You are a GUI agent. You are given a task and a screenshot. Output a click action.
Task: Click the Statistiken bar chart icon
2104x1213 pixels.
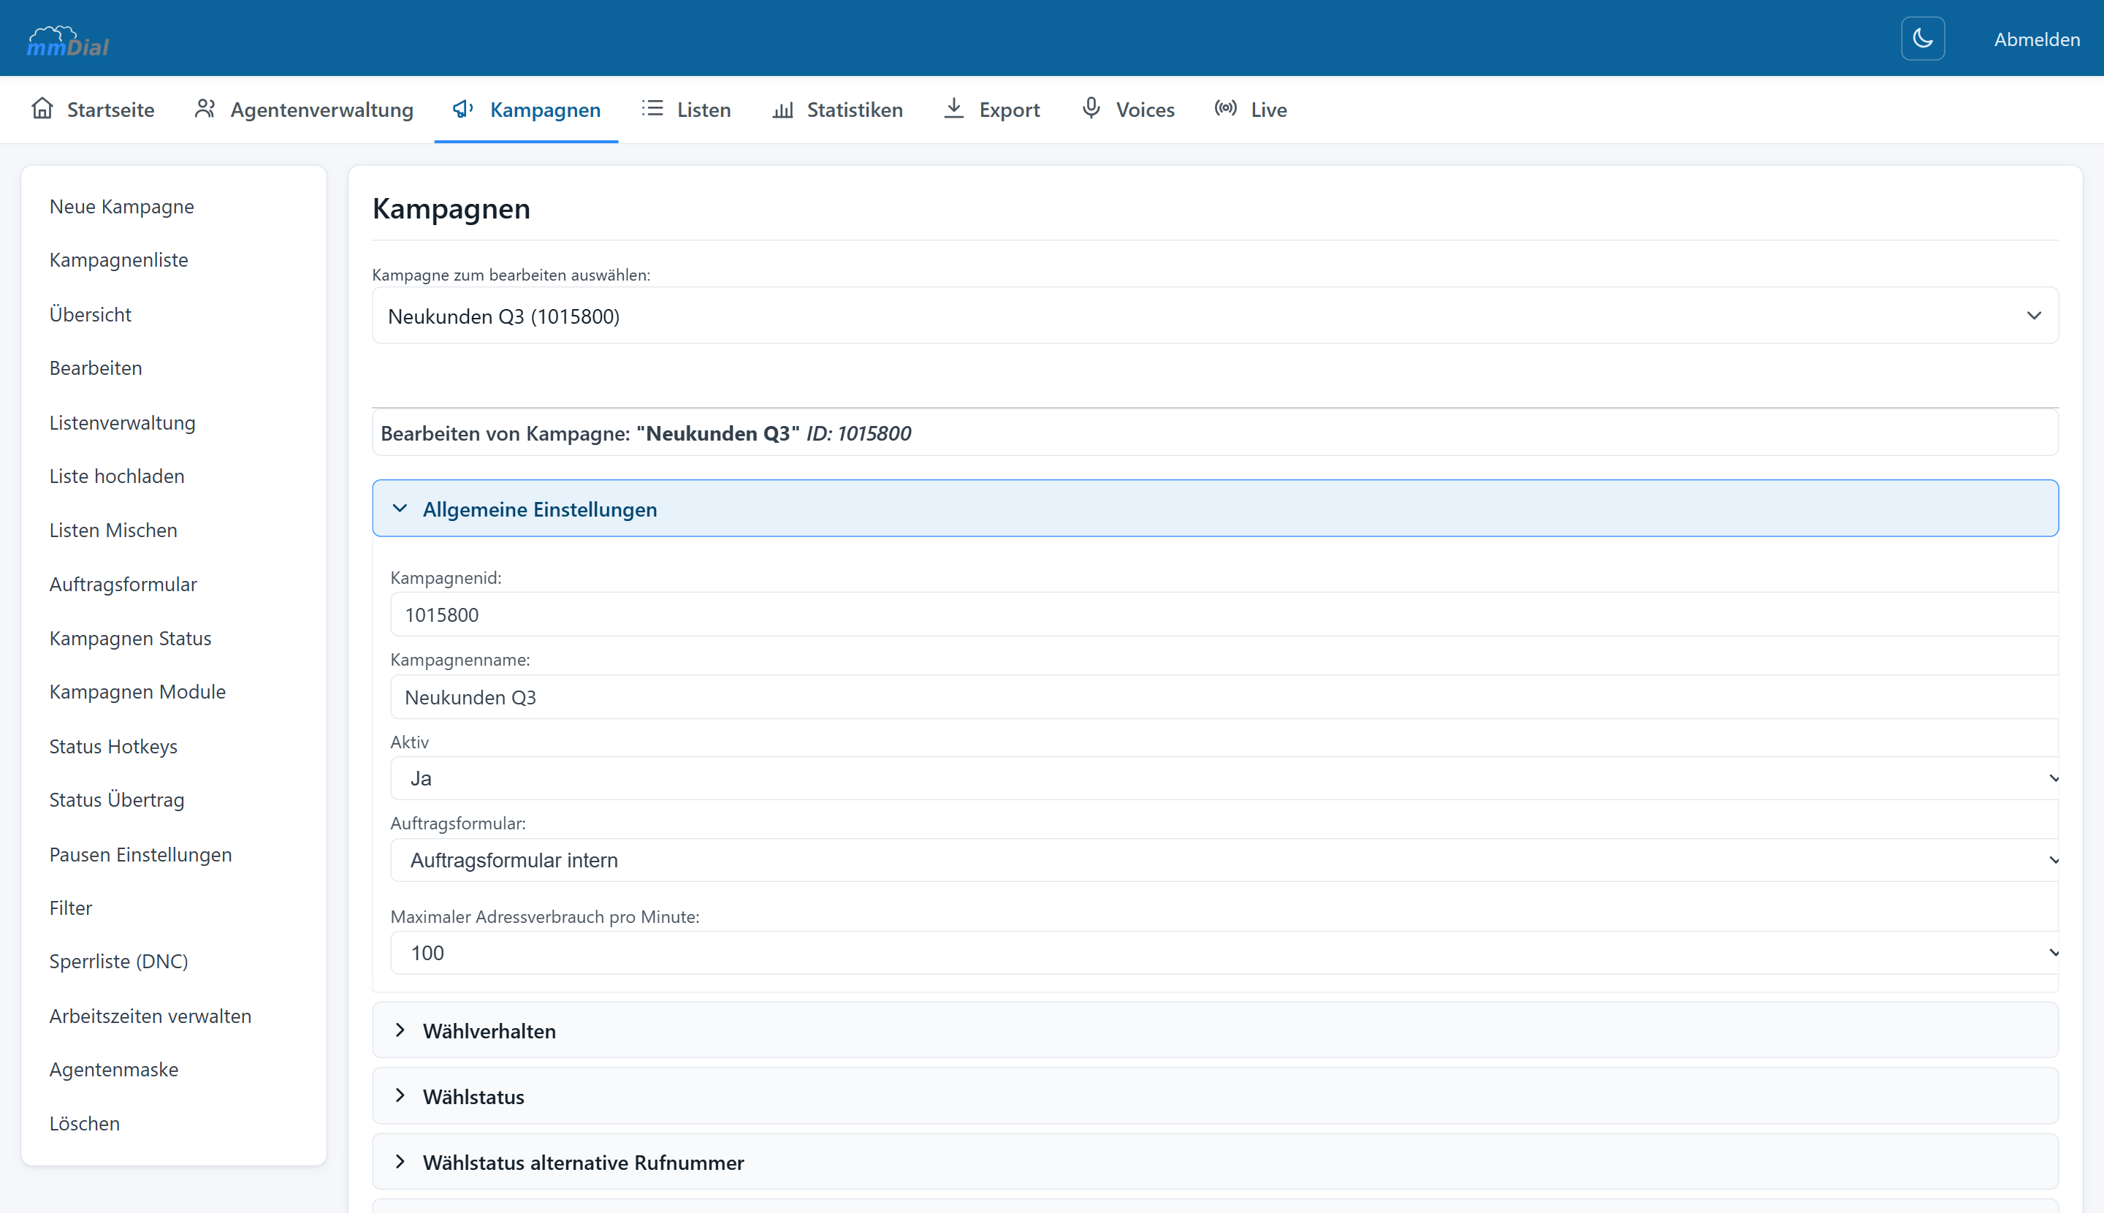click(x=782, y=108)
